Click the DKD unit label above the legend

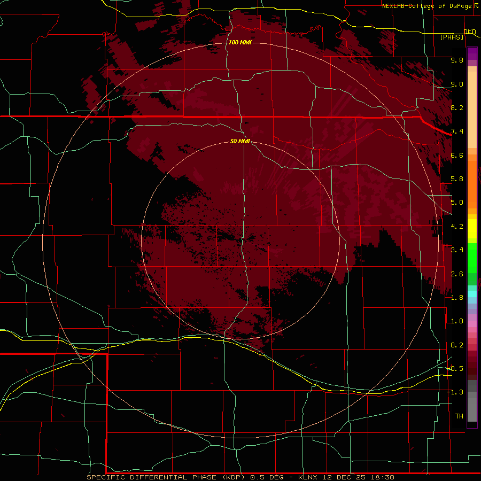pyautogui.click(x=470, y=32)
